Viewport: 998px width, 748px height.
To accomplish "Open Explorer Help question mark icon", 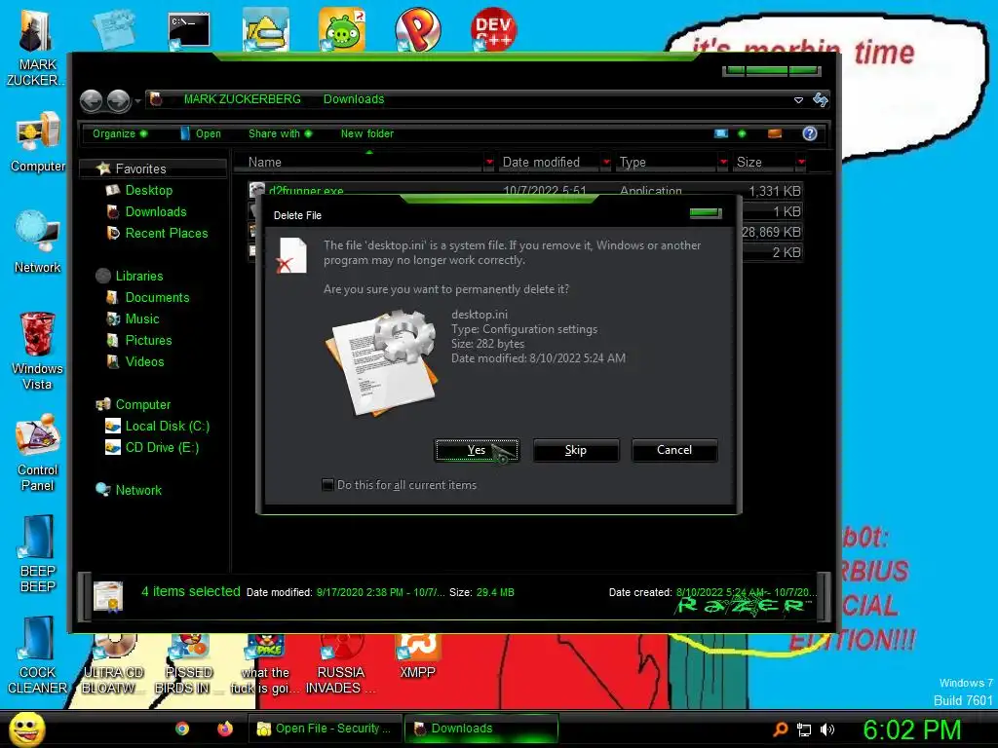I will tap(810, 133).
